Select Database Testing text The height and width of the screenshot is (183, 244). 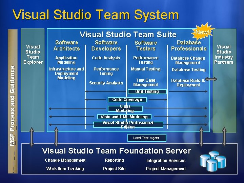coord(189,70)
